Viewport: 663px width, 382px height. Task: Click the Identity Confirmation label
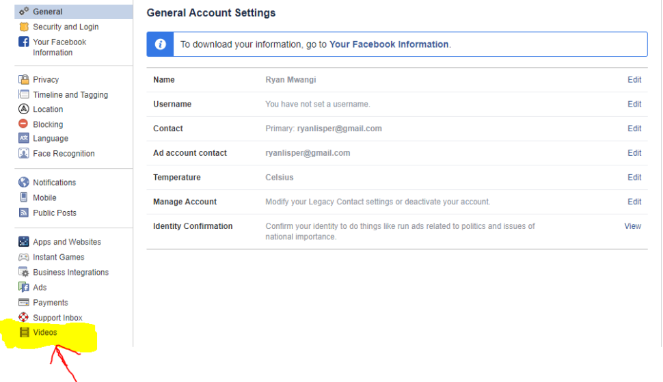[x=193, y=226]
